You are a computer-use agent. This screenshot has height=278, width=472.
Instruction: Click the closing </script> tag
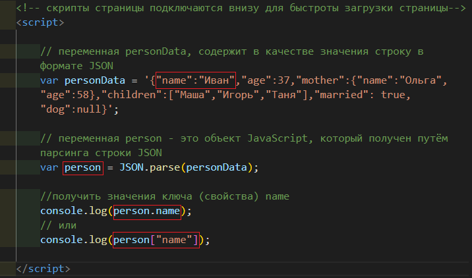coord(43,269)
